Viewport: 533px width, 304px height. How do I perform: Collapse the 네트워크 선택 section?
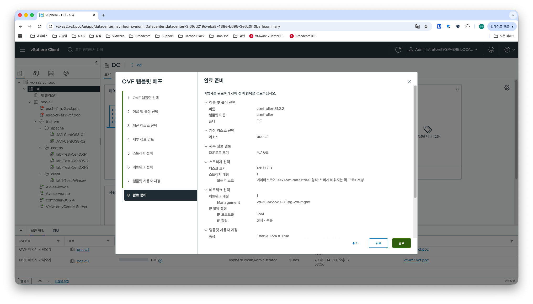point(206,190)
